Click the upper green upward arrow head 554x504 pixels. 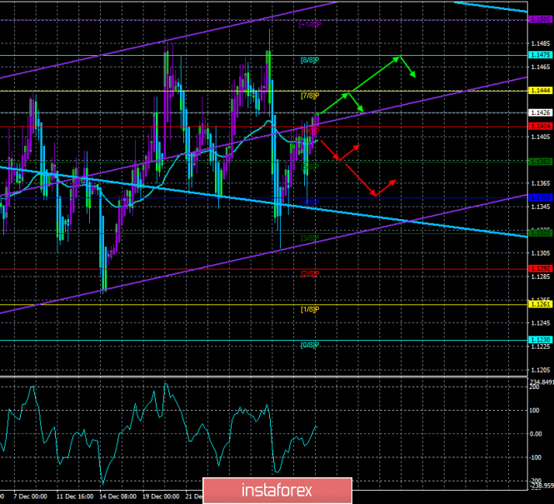400,57
